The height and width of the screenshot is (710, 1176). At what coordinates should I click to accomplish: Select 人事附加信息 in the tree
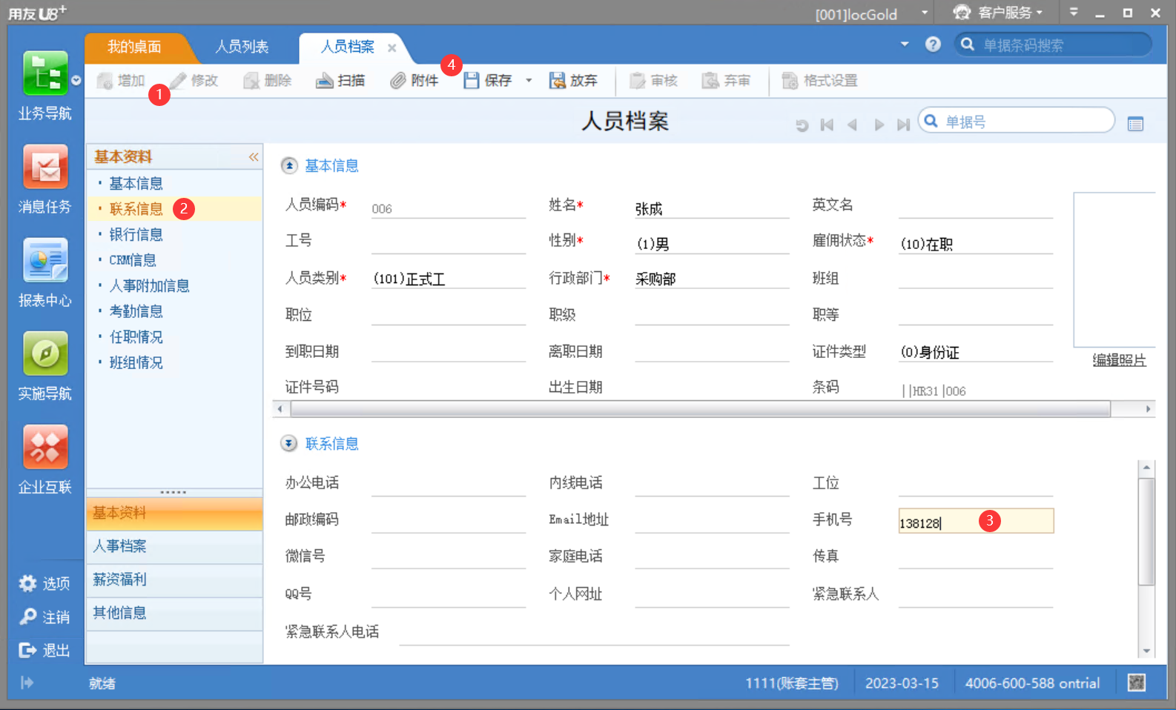(x=149, y=286)
